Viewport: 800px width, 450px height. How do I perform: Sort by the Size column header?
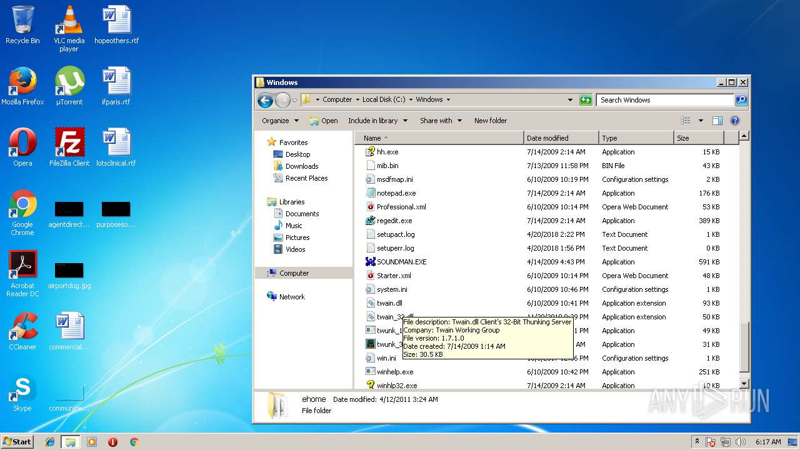[x=699, y=138]
